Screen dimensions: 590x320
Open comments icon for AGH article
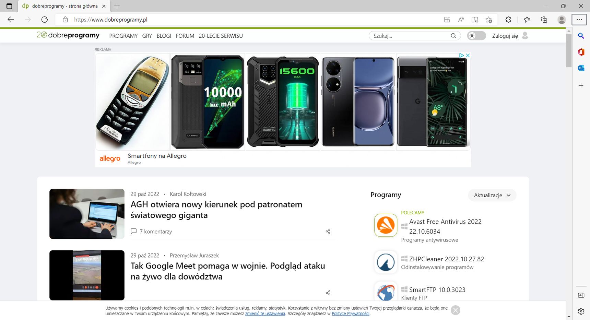(134, 231)
